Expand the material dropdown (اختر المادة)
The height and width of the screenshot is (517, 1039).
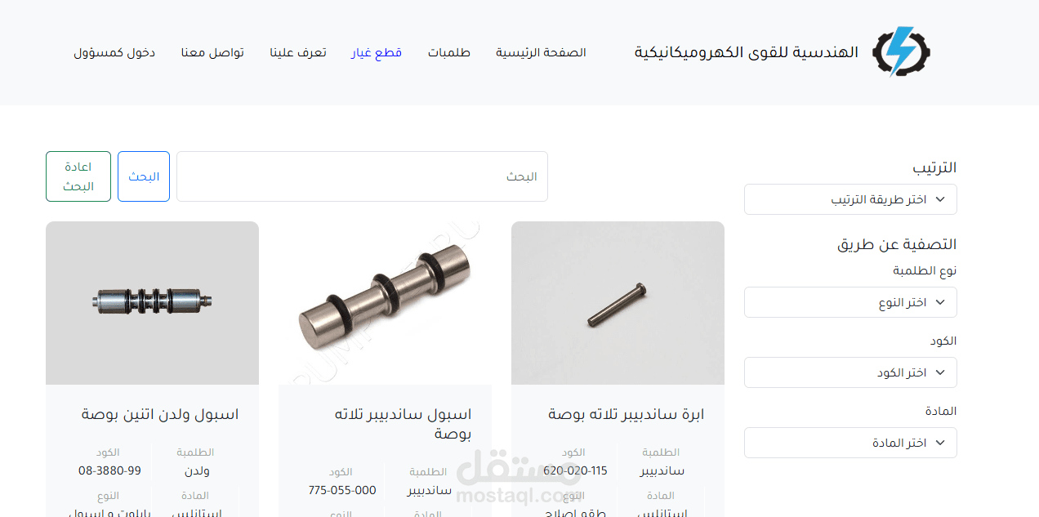click(x=850, y=443)
